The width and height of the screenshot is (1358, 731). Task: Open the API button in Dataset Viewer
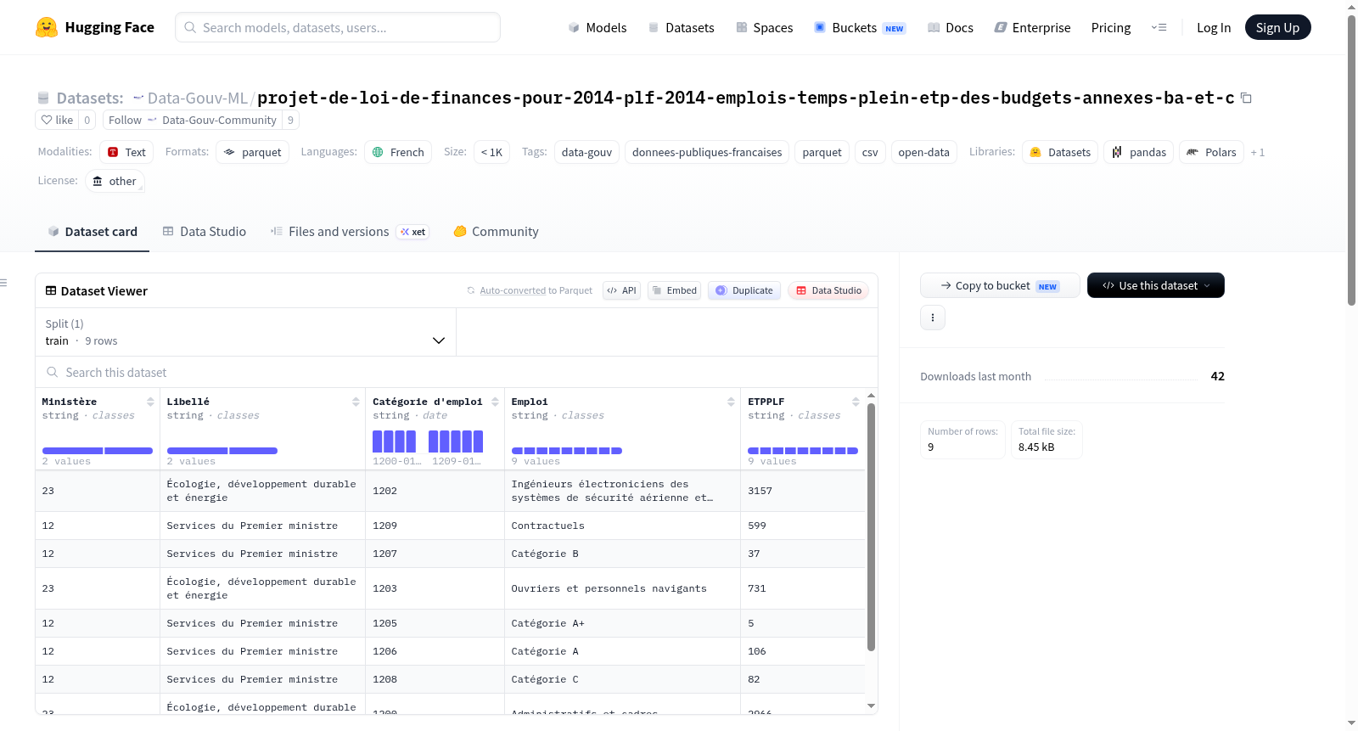[622, 290]
